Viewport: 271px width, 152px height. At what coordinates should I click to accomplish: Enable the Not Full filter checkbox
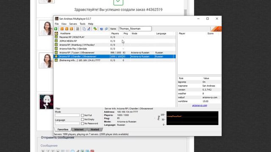[x=83, y=115]
